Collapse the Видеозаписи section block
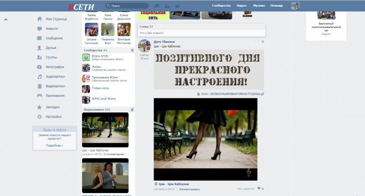The image size is (365, 196). coord(132,110)
